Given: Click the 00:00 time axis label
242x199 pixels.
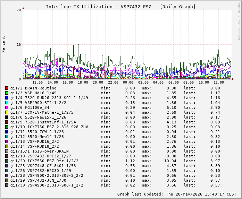Looking at the screenshot, I should click(x=128, y=83).
